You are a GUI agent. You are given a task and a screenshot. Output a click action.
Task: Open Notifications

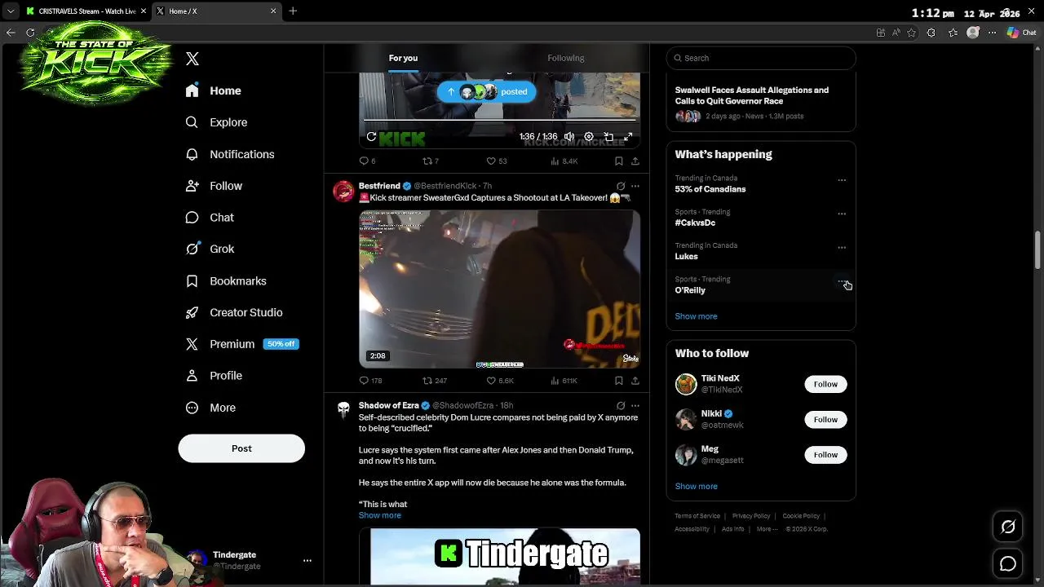coord(230,154)
